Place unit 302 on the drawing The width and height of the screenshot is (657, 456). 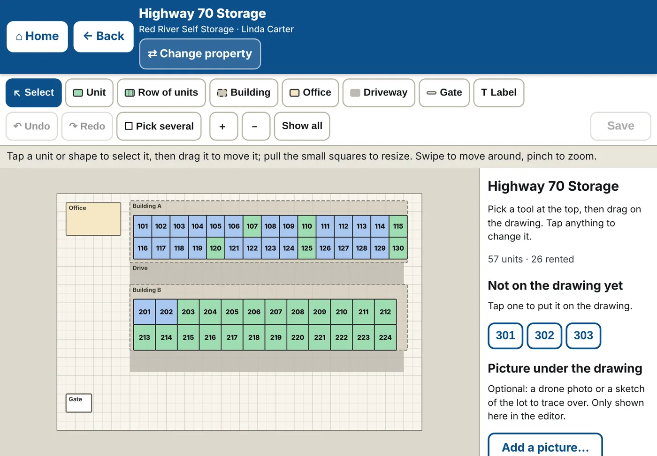coord(544,336)
